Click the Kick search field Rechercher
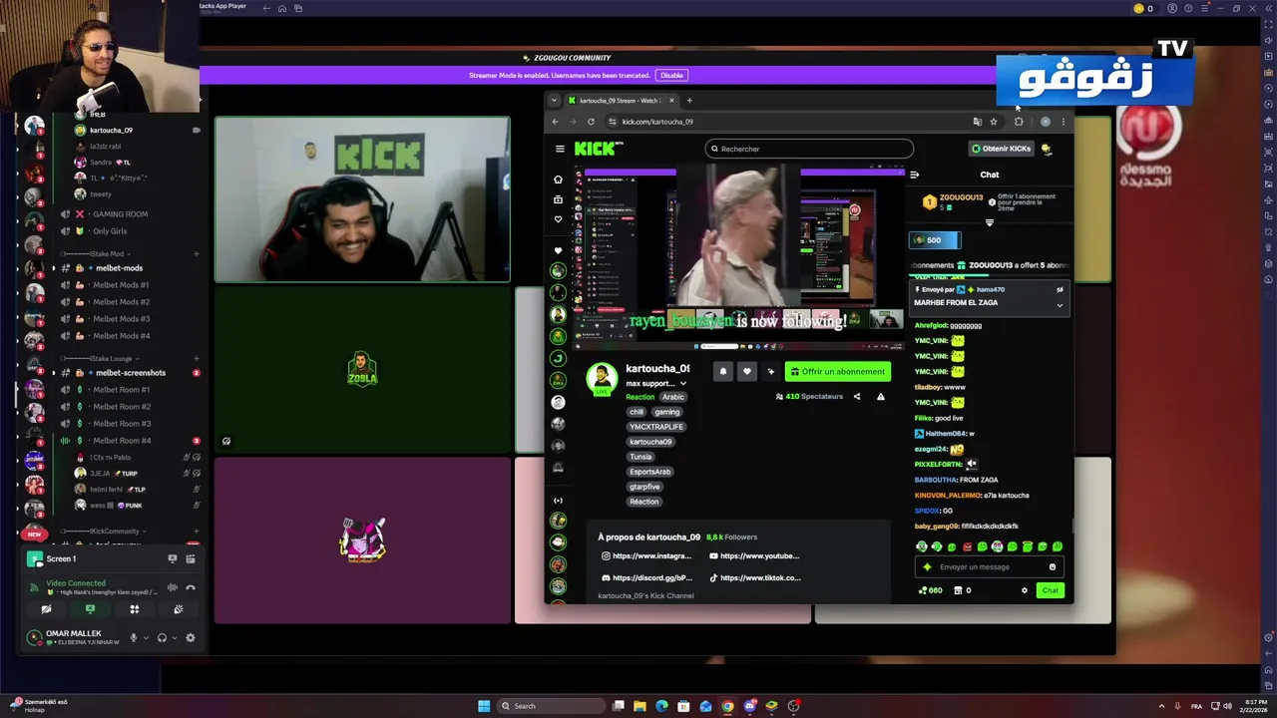1277x718 pixels. click(809, 149)
